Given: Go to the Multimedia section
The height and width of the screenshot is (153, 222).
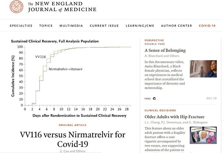Looking at the screenshot, I should point(71,26).
